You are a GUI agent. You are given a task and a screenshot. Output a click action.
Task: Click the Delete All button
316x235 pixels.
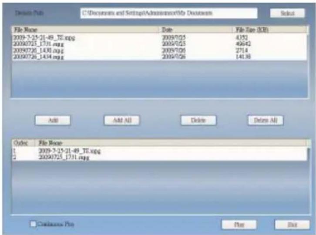tap(266, 120)
